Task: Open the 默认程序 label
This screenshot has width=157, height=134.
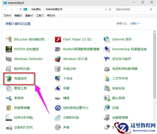Action: tap(118, 98)
